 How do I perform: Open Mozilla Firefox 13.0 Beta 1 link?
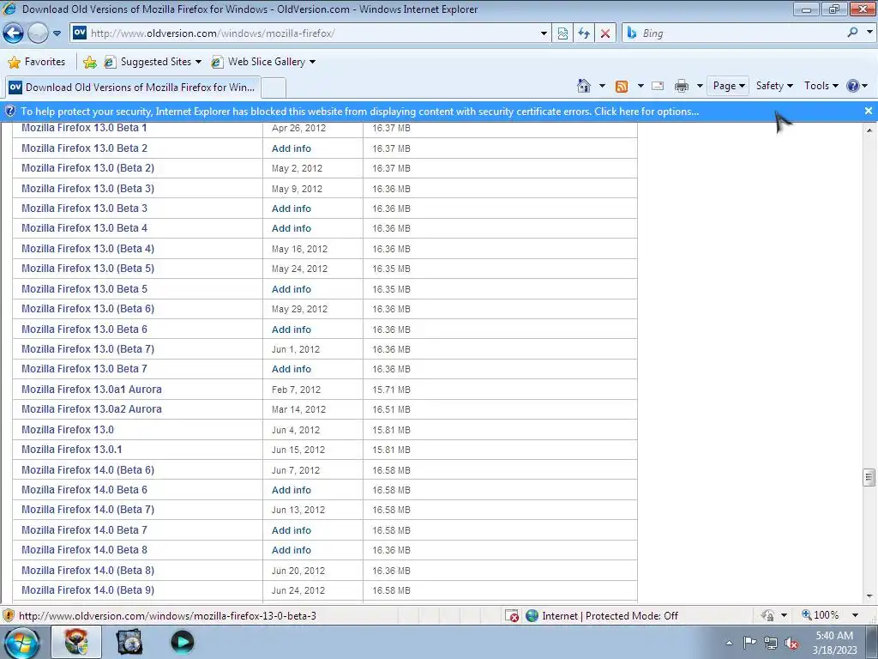coord(84,128)
